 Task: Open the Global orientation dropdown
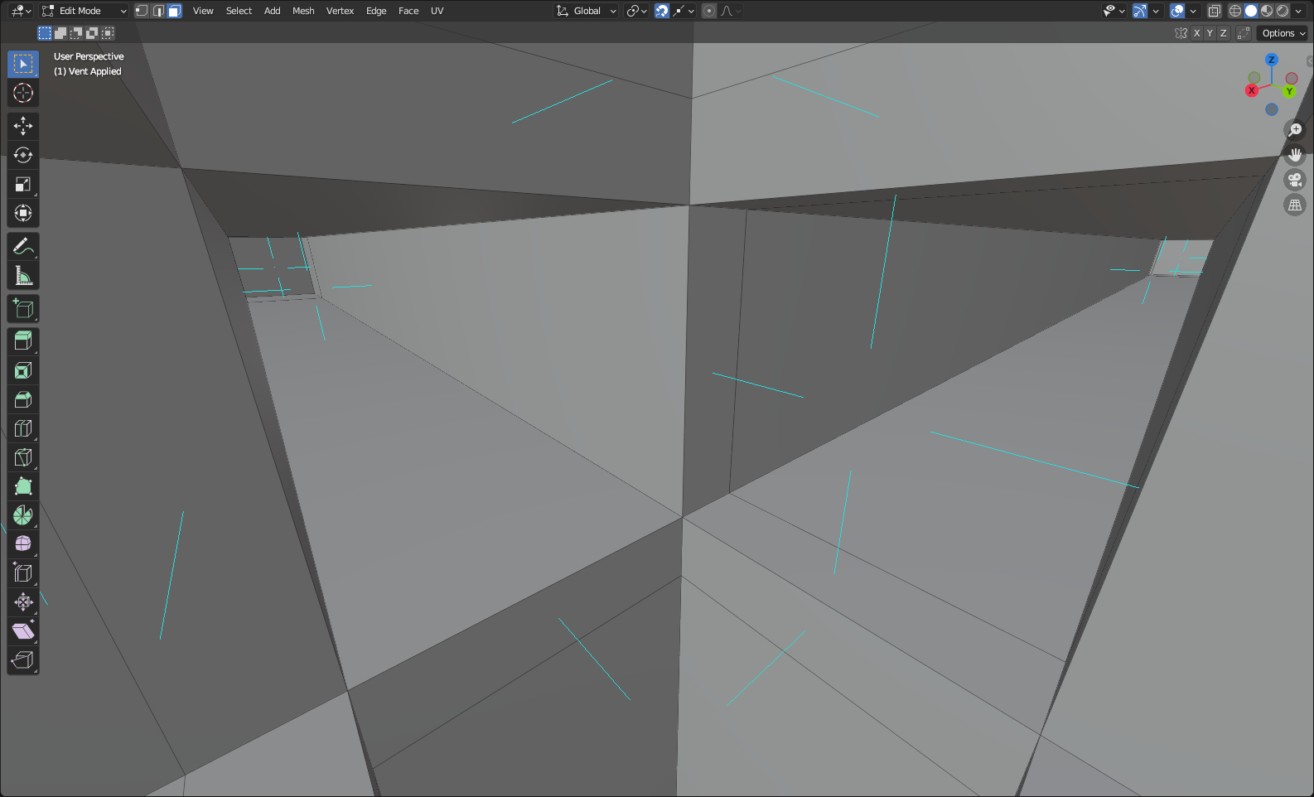[586, 11]
